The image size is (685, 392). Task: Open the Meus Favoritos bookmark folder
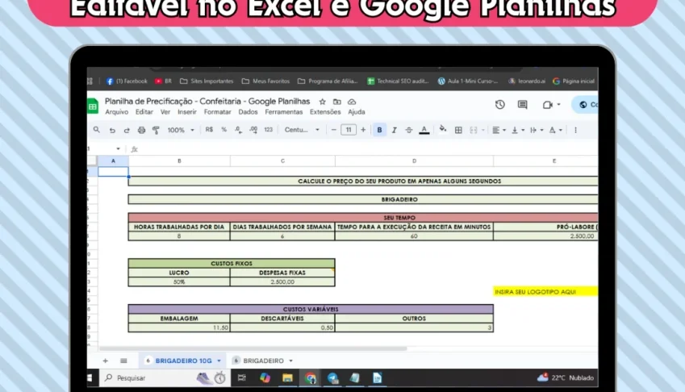coord(265,81)
